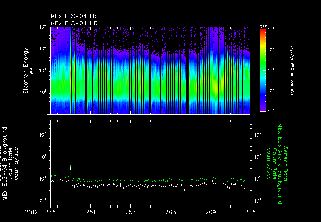Click the 10^-1 label on count rate left axis
Image resolution: width=321 pixels, height=222 pixels.
coord(43,200)
